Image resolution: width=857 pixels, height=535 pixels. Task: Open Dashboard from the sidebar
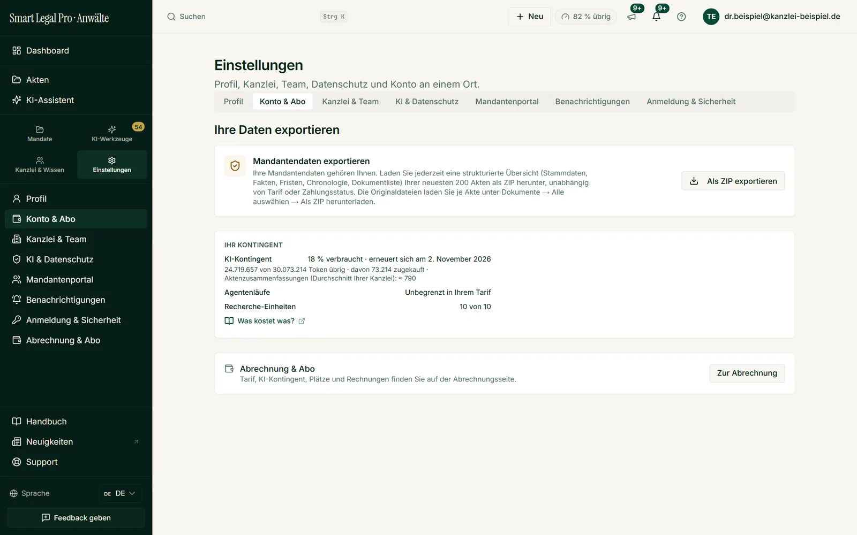coord(76,50)
